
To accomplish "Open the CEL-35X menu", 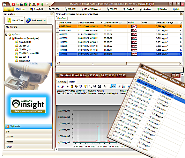I will tap(54, 9).
